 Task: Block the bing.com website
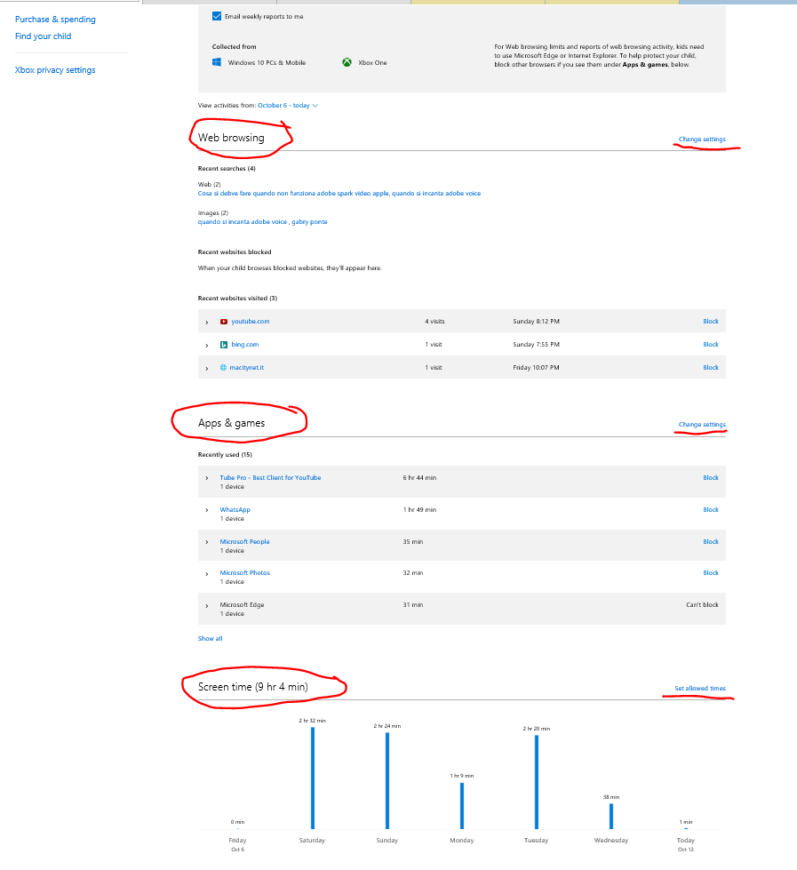pyautogui.click(x=710, y=345)
